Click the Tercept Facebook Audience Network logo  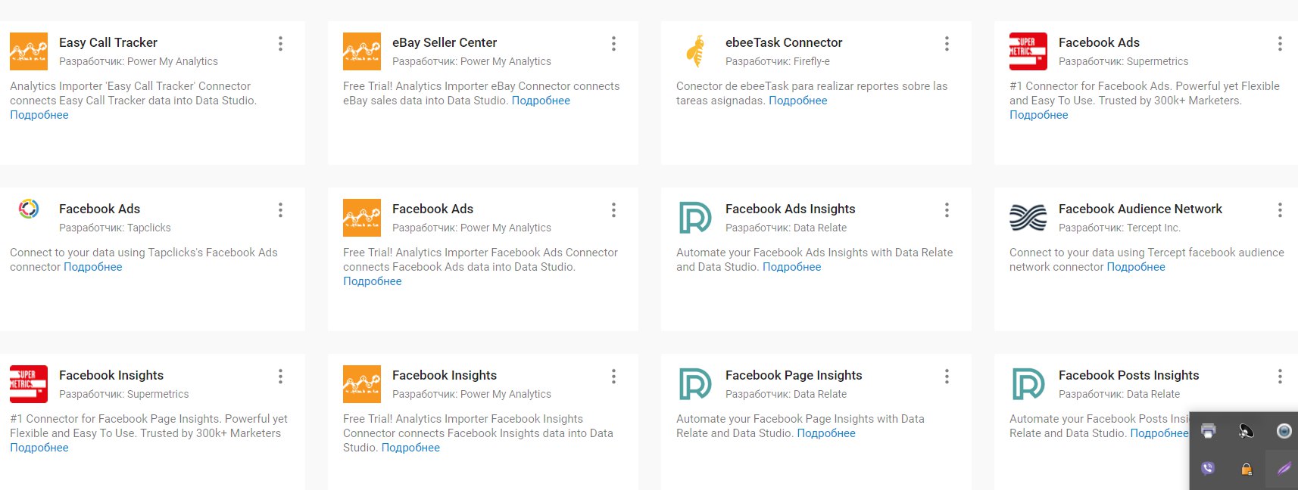tap(1028, 218)
